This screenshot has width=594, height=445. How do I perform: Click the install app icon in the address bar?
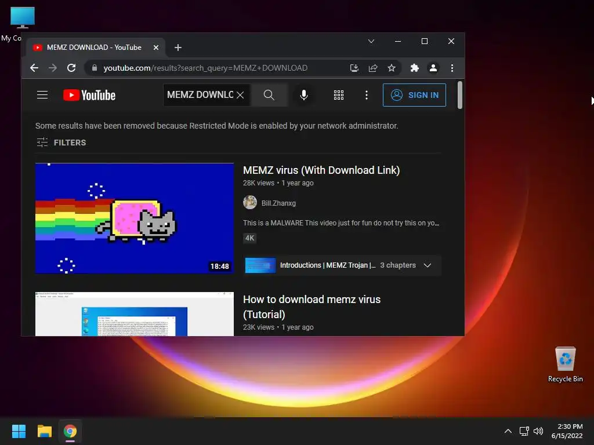pos(354,68)
